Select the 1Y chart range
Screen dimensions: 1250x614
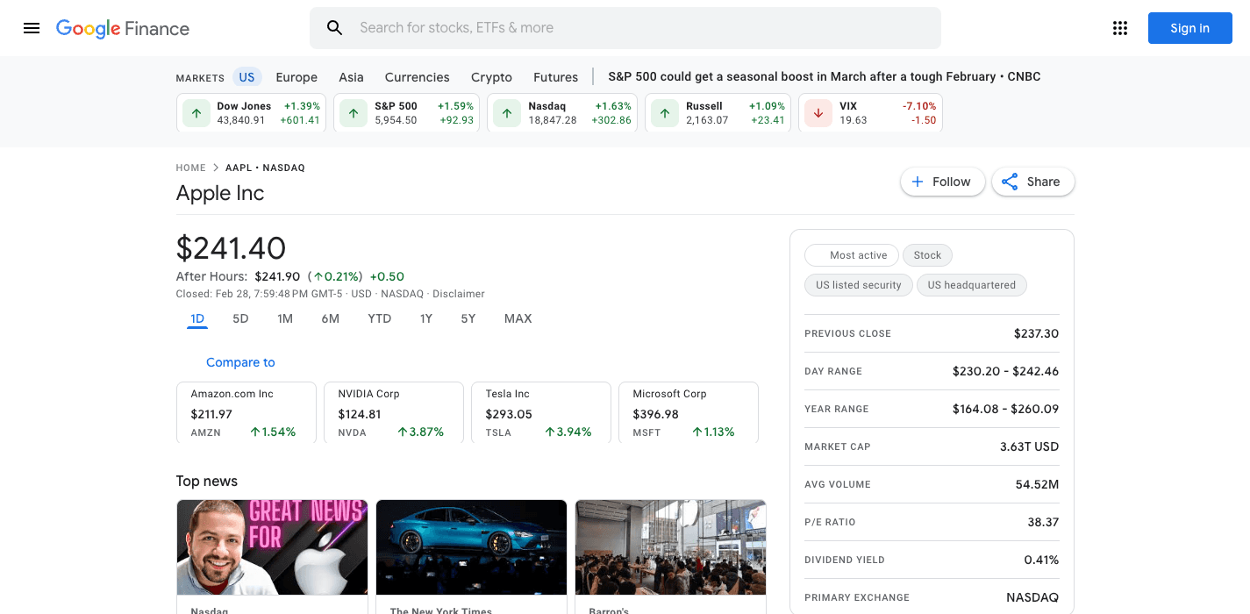(425, 318)
